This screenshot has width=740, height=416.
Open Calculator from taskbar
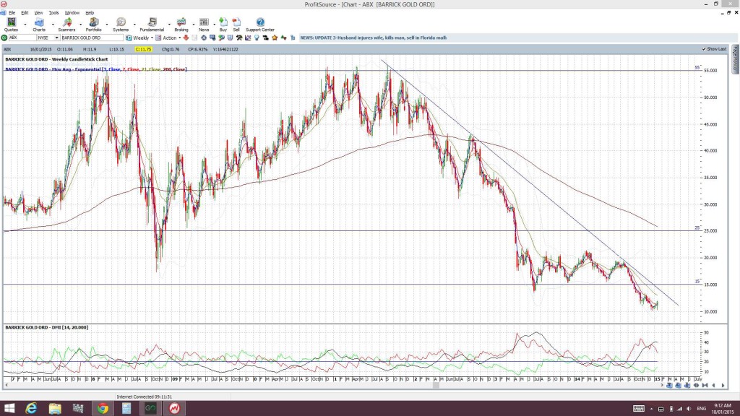pyautogui.click(x=126, y=409)
